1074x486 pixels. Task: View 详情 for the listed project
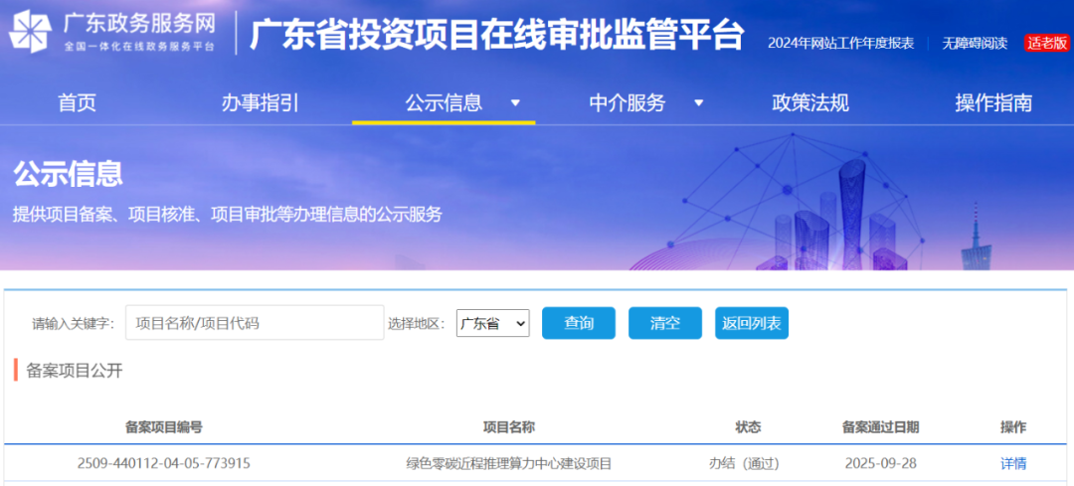click(1013, 463)
